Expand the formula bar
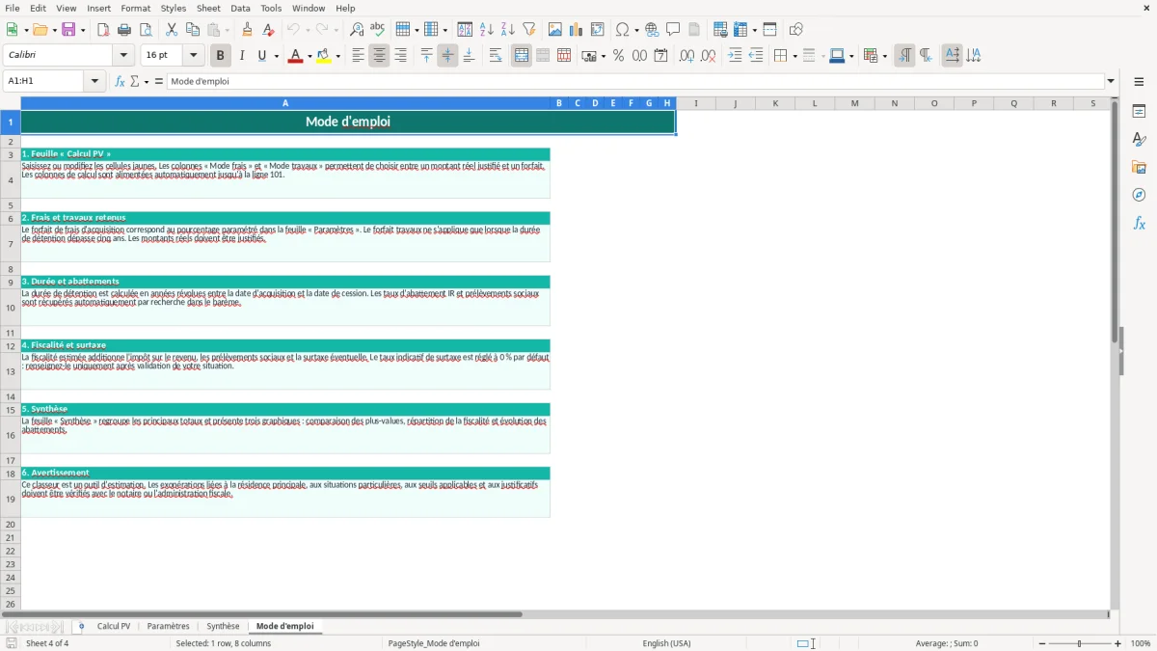The width and height of the screenshot is (1157, 651). tap(1111, 81)
